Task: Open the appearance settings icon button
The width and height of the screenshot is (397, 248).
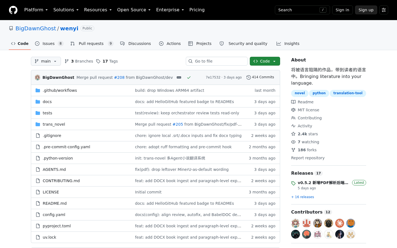Action: (x=384, y=10)
